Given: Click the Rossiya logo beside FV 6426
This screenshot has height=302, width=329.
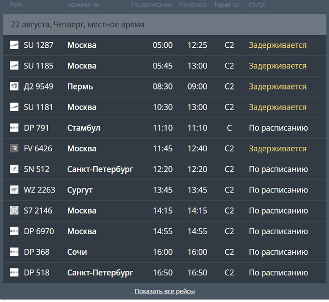Looking at the screenshot, I should tap(14, 149).
